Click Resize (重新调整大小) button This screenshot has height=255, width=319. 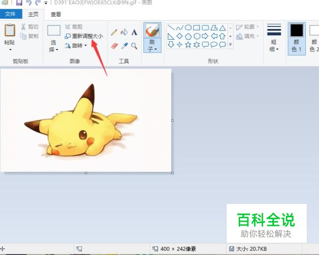click(x=84, y=36)
